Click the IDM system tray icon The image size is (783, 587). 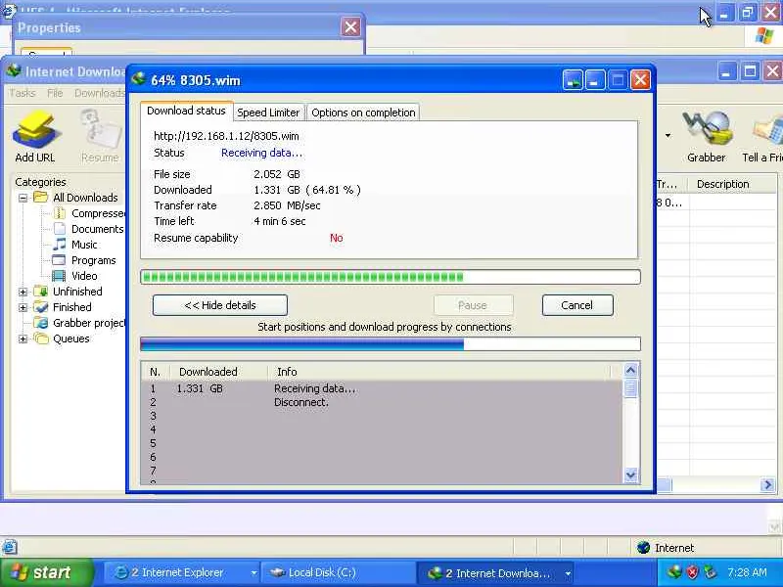(674, 571)
